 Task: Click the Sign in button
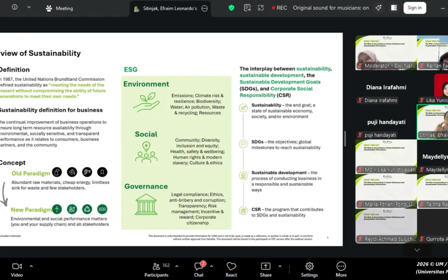pos(414,8)
